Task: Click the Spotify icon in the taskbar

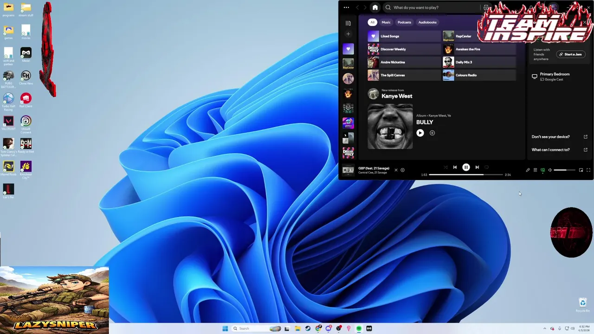Action: pos(359,328)
